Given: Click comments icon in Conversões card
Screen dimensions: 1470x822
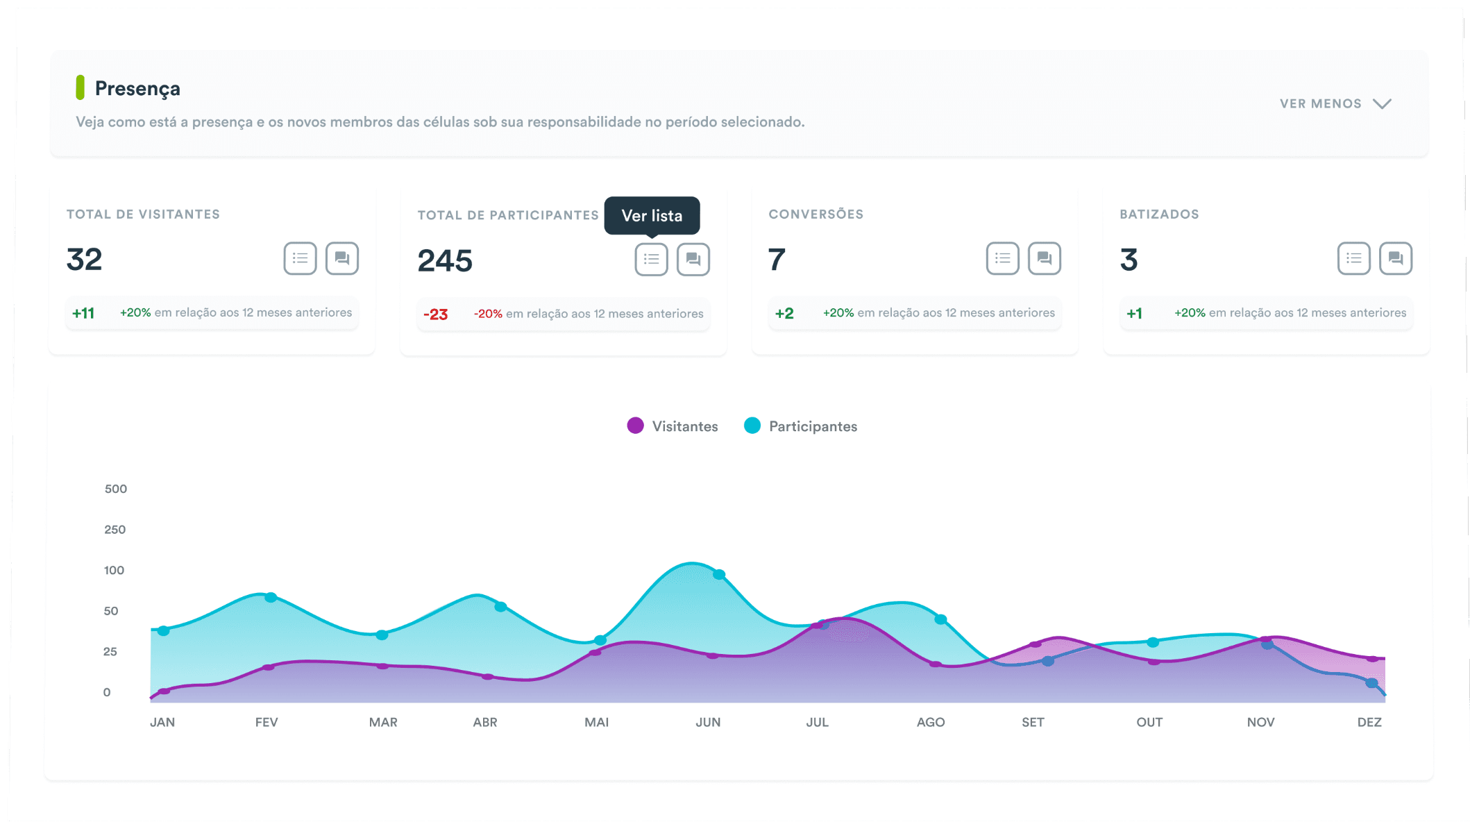Looking at the screenshot, I should point(1044,258).
